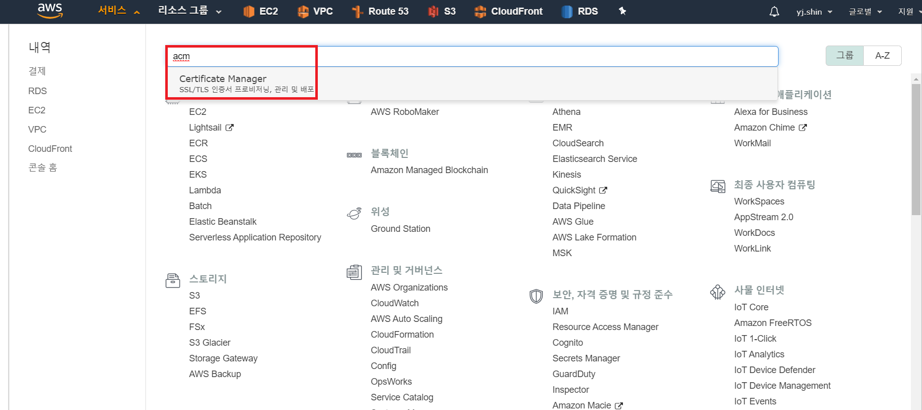Open Amazon Managed Blockchain

(429, 170)
